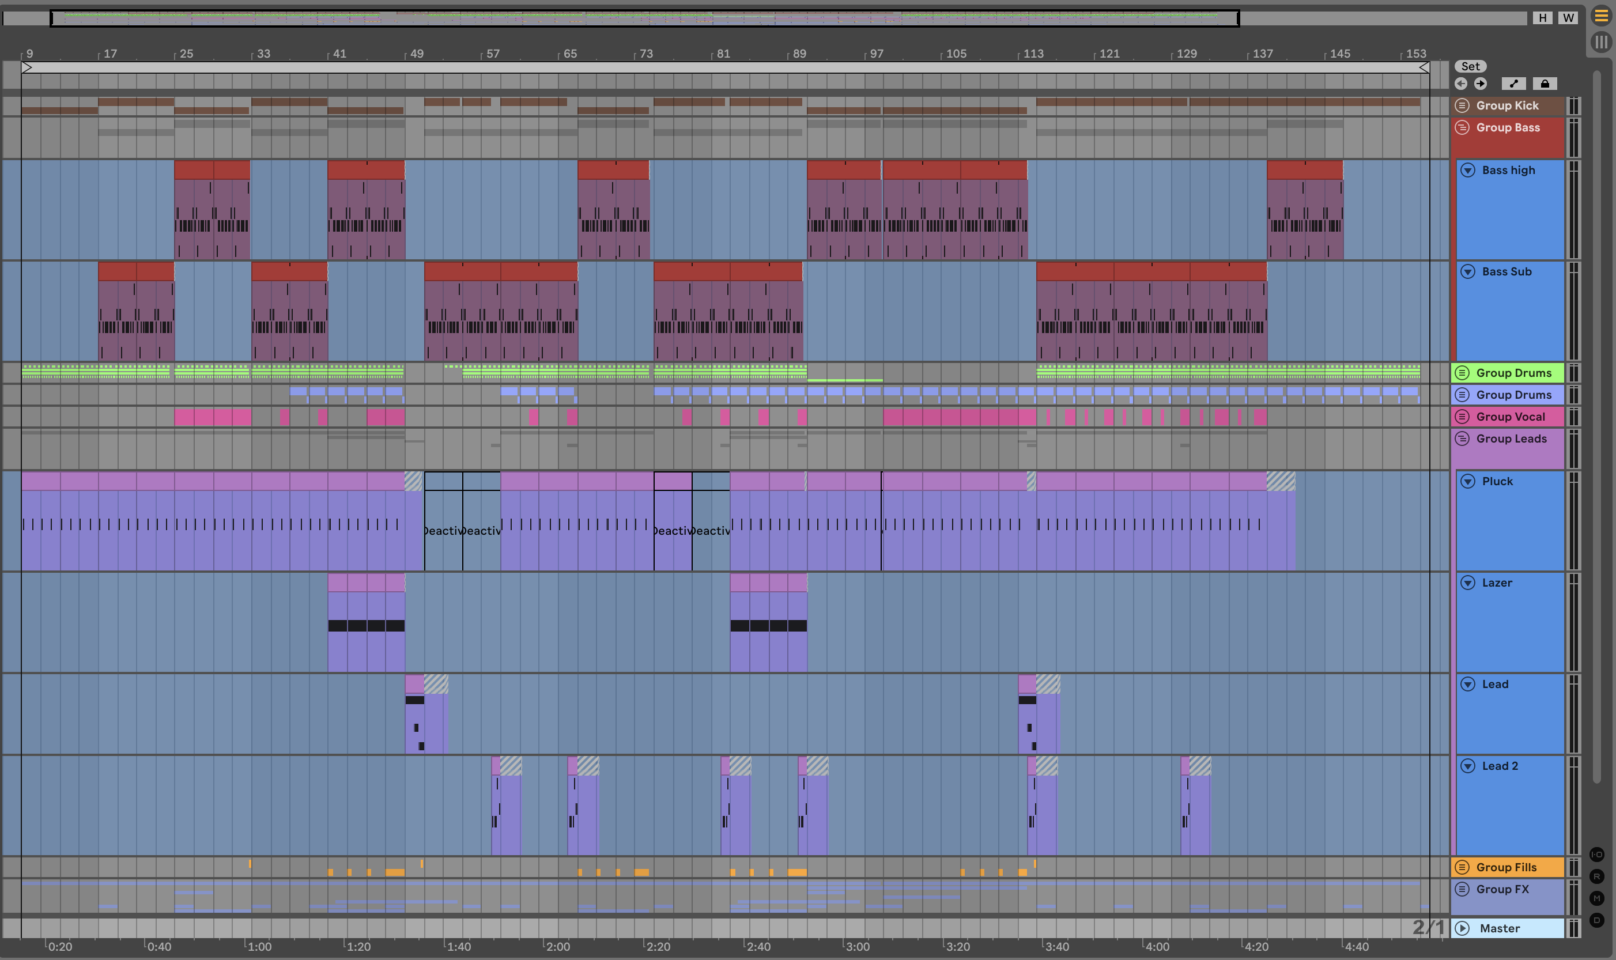The image size is (1616, 960).
Task: Fold the Group Bass track
Action: pyautogui.click(x=1462, y=127)
